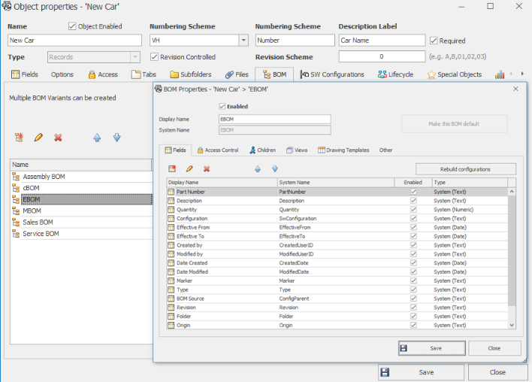Toggle Enabled checkbox for Quantity field

[x=413, y=210]
